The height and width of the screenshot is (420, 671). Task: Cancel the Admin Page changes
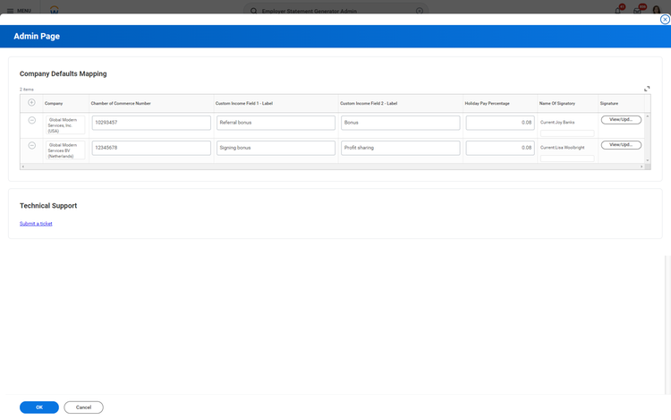tap(83, 407)
